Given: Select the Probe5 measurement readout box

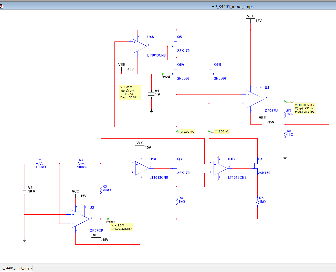Looking at the screenshot, I should click(x=130, y=92).
